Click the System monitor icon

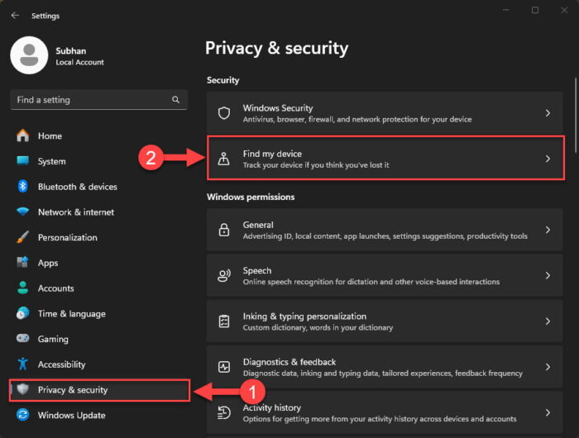coord(23,161)
